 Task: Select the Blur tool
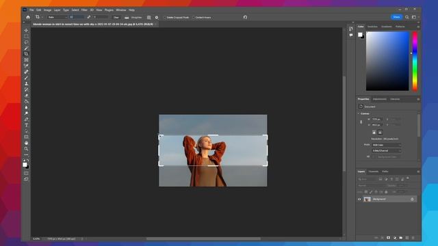coord(26,107)
